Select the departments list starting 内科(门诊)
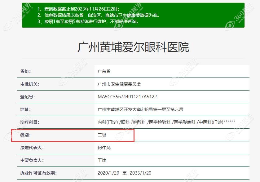This screenshot has height=182, width=260. pos(166,122)
